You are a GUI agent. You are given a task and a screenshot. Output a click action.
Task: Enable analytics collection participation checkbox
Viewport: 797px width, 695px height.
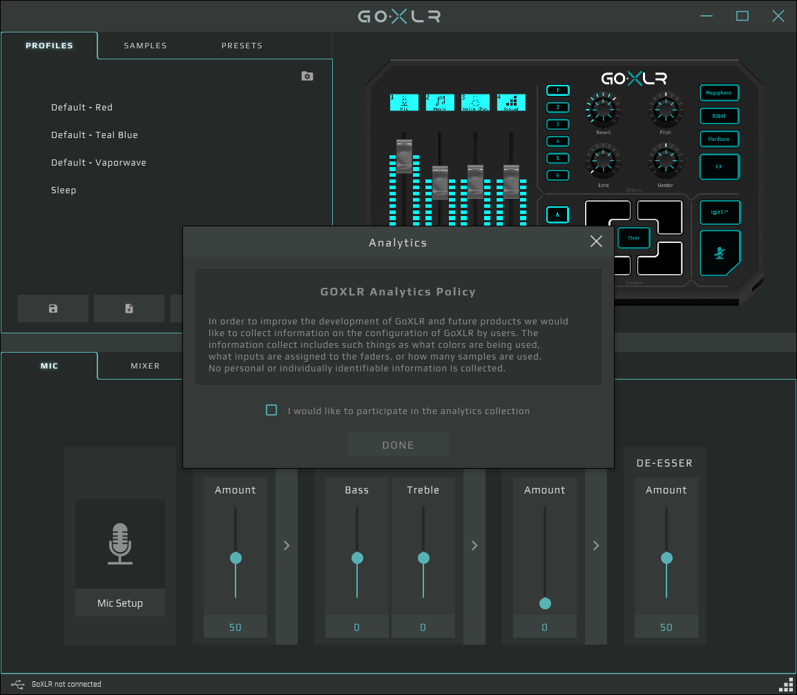click(271, 410)
